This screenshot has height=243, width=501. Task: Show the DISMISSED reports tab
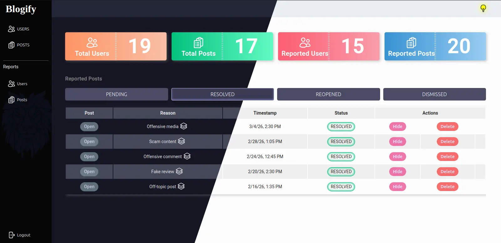point(434,94)
